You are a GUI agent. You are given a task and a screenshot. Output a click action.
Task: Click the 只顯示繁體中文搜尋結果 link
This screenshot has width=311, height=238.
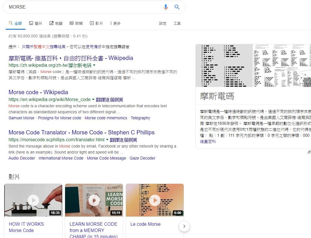[44, 47]
